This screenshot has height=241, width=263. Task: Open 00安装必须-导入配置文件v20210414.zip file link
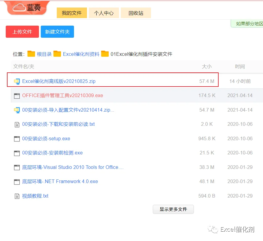[68, 110]
